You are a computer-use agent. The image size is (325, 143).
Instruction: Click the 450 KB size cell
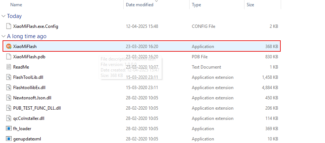pyautogui.click(x=272, y=98)
